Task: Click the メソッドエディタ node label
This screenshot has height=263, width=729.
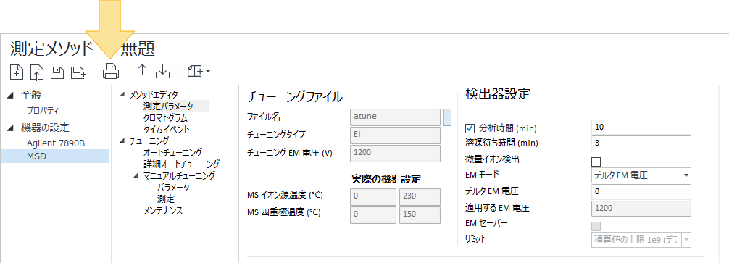Action: [154, 95]
